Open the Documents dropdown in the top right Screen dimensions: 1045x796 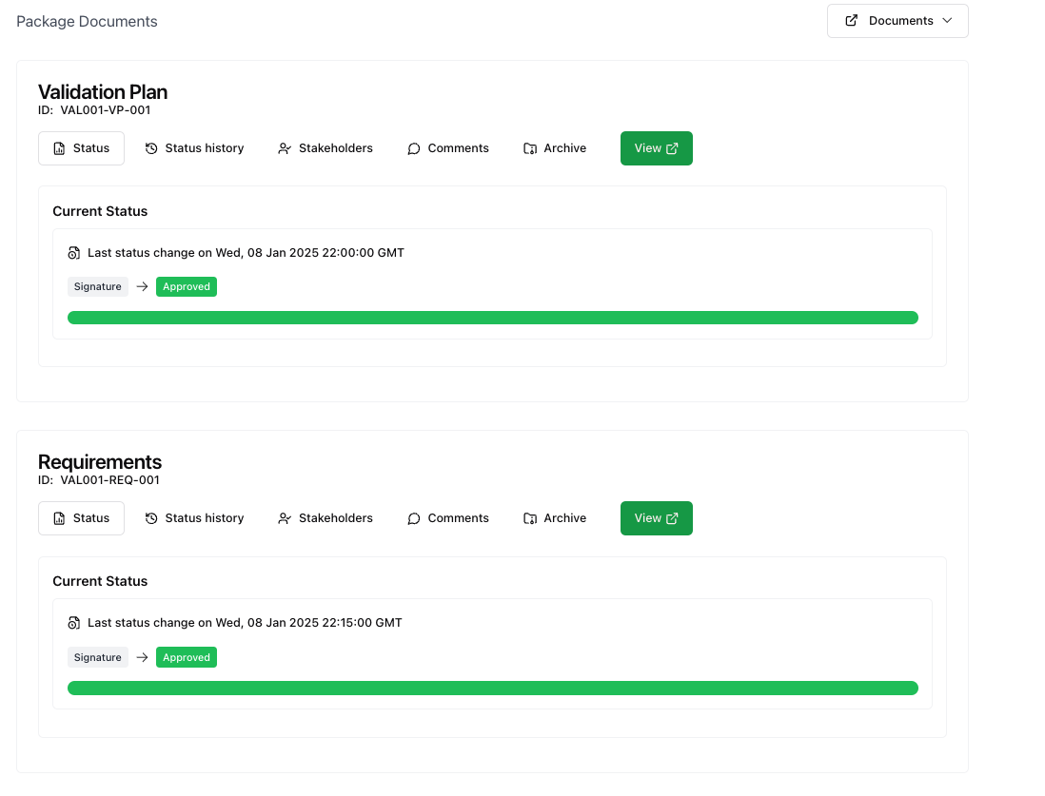click(x=896, y=20)
